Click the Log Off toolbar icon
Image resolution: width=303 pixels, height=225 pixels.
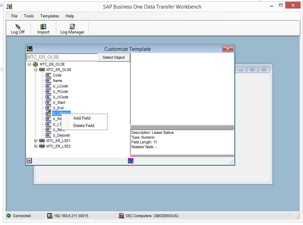point(18,27)
